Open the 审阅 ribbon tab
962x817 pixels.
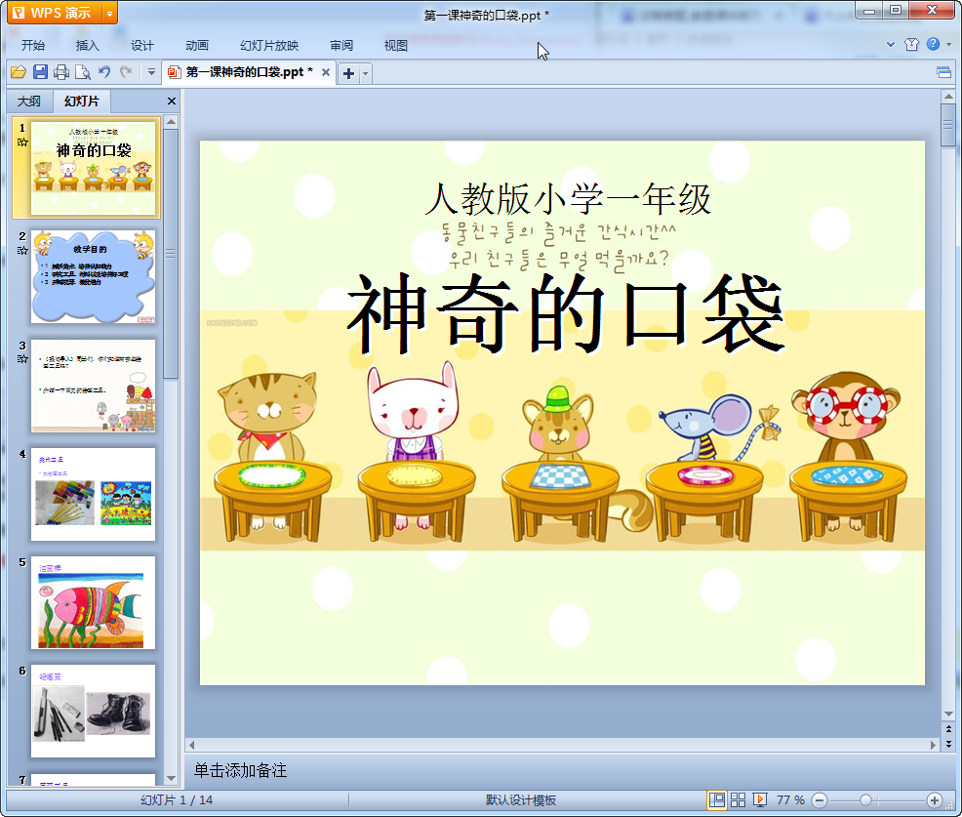coord(341,46)
